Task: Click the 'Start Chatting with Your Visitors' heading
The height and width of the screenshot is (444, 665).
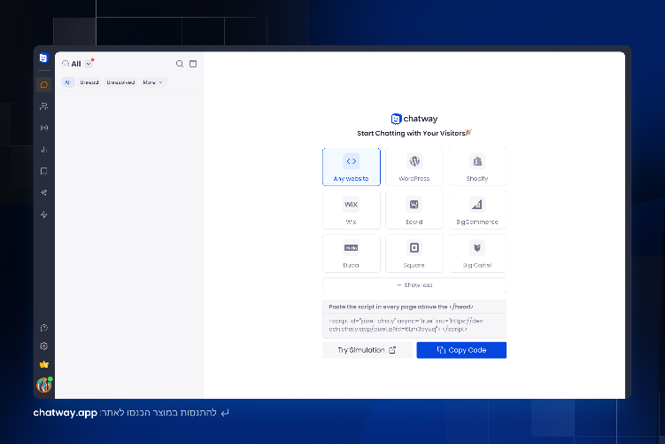Action: [x=414, y=133]
